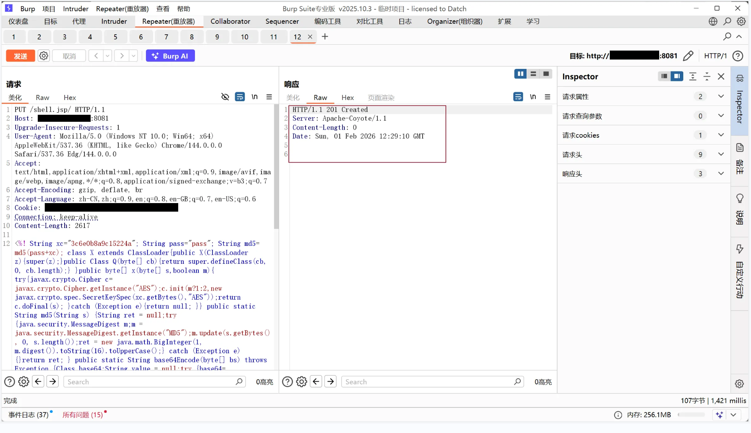Click the 发送 send button

click(21, 56)
